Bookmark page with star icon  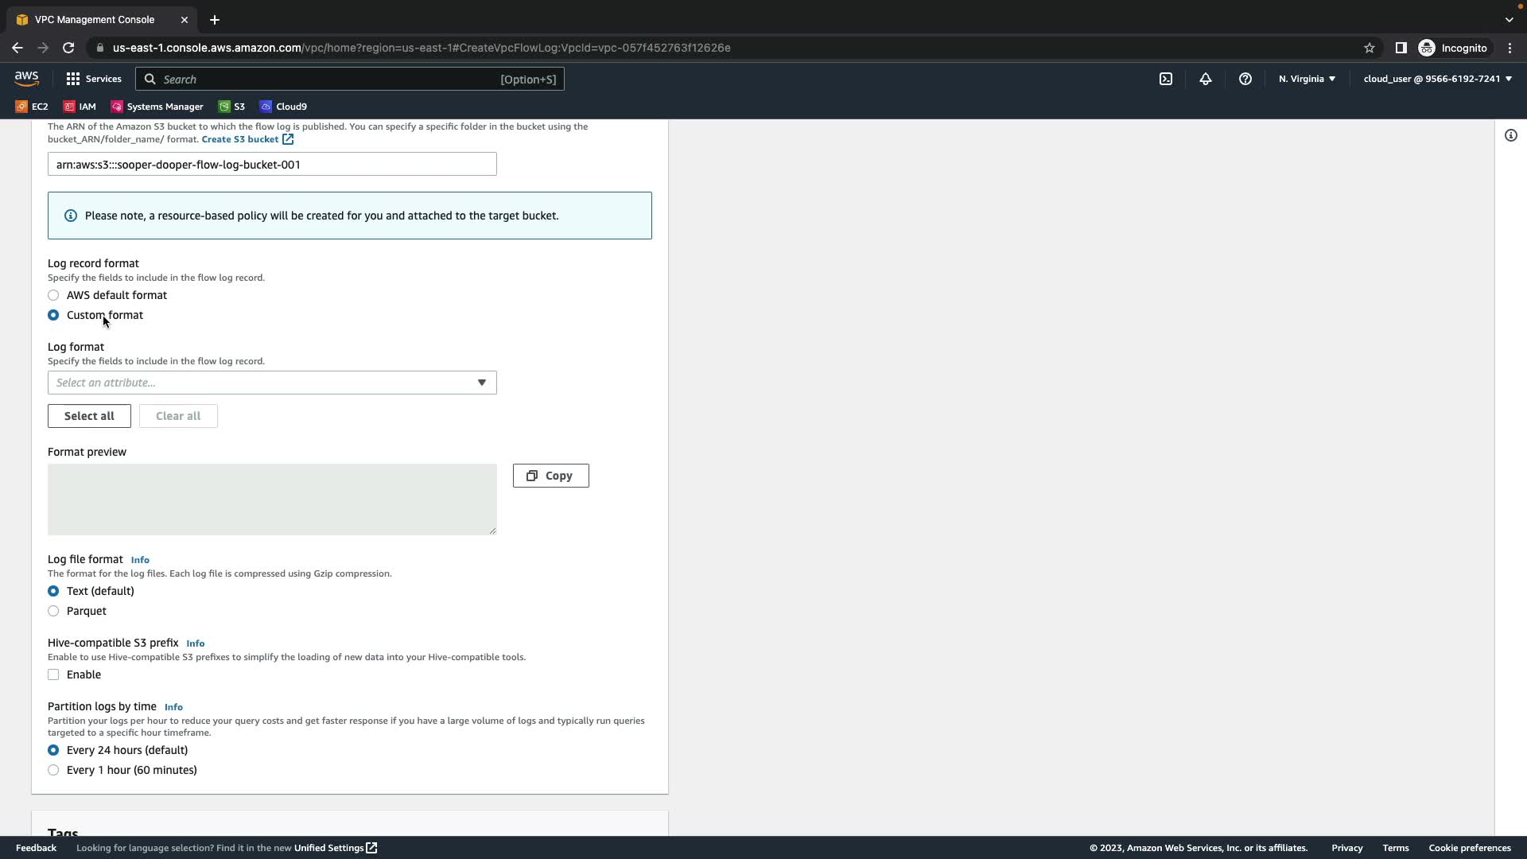[1369, 48]
